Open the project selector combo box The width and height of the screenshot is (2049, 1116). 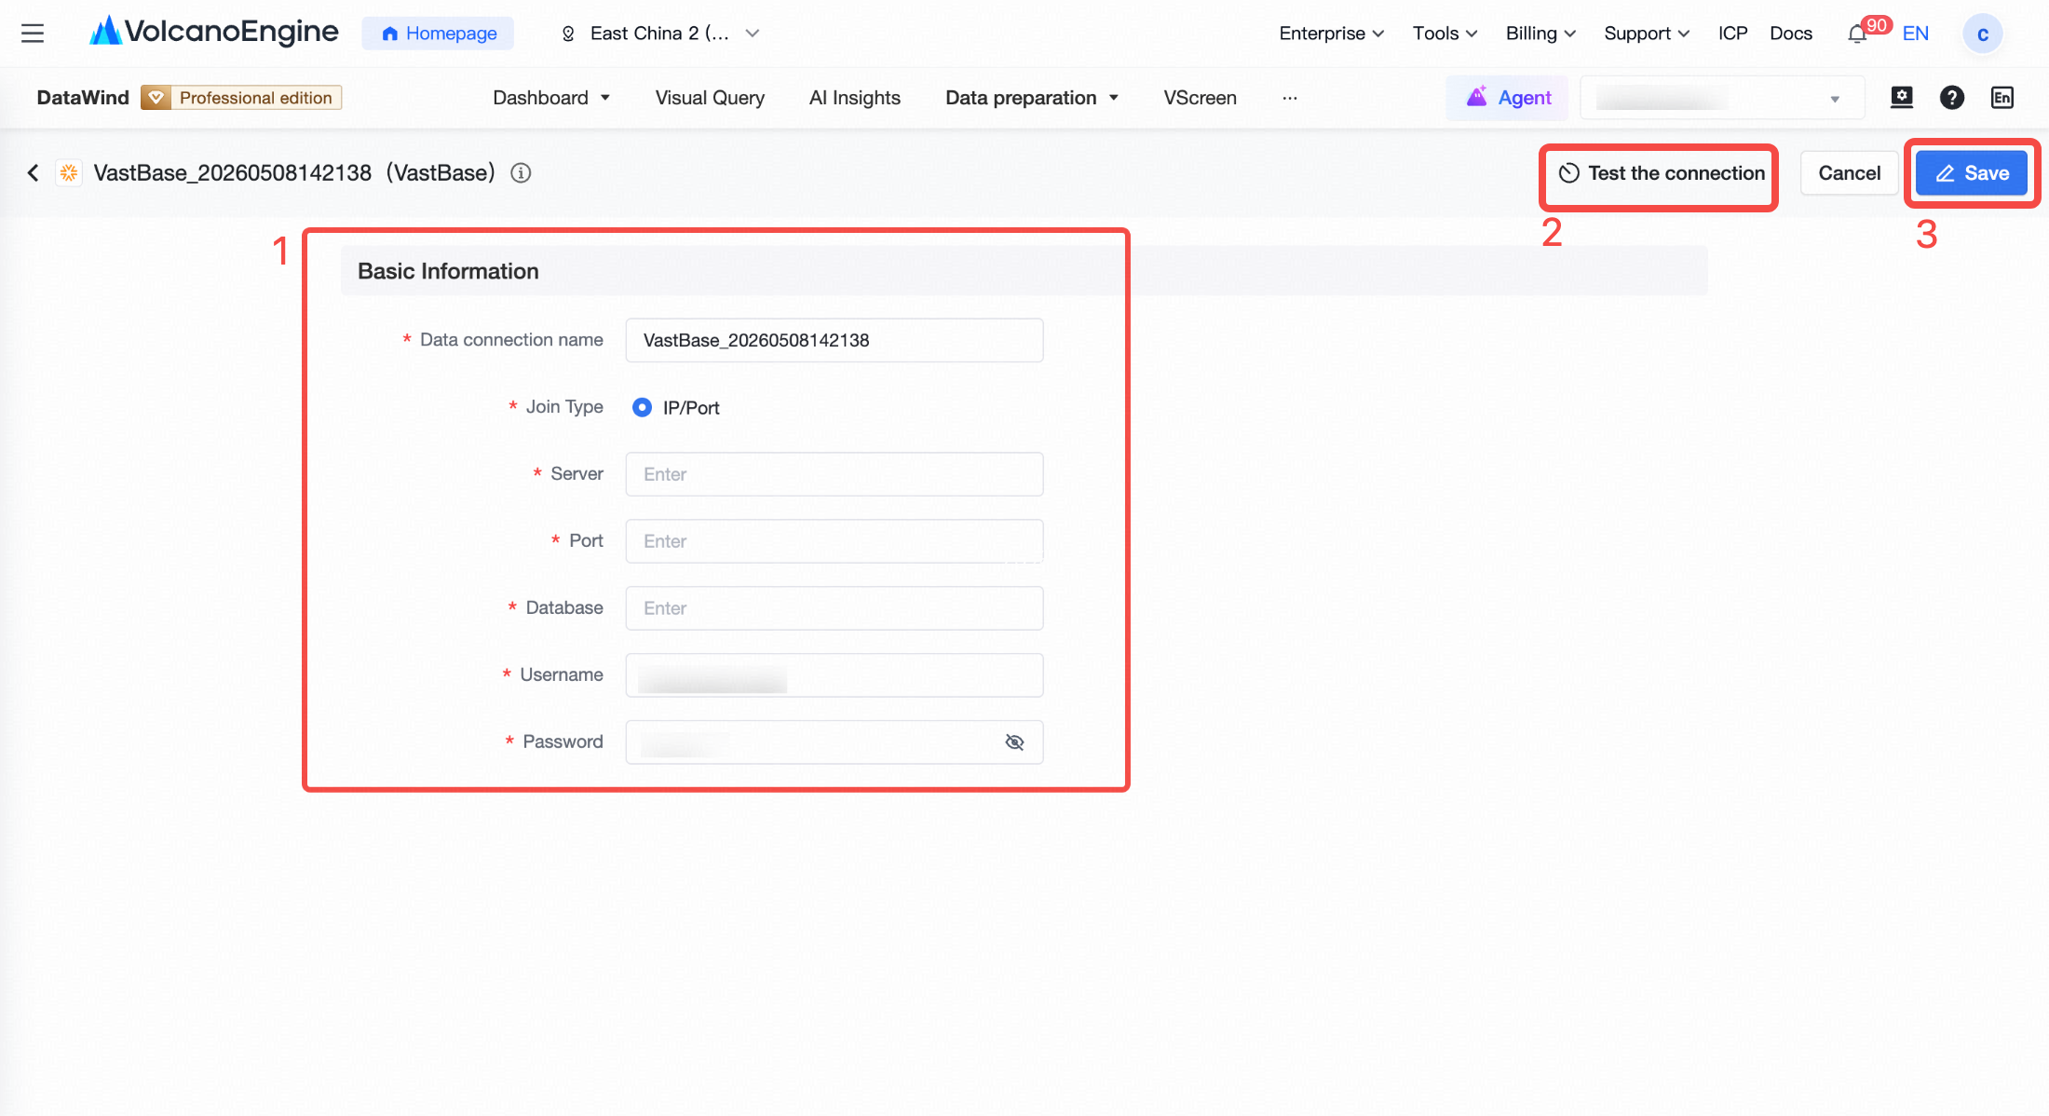click(1722, 98)
